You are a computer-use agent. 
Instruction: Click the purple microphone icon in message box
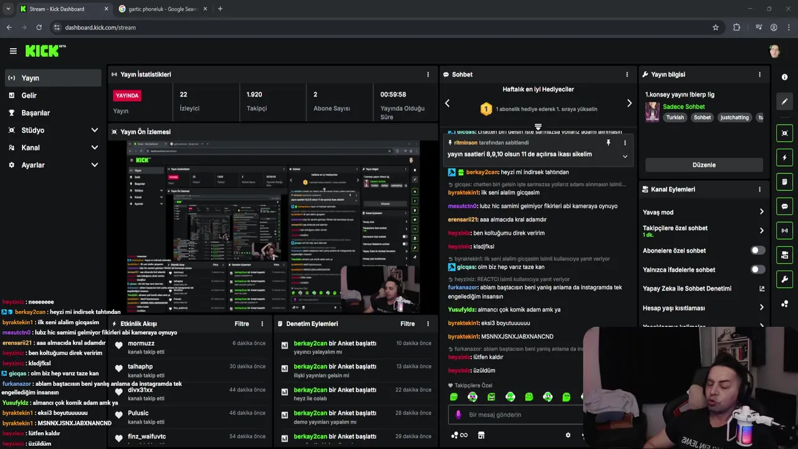coord(458,415)
